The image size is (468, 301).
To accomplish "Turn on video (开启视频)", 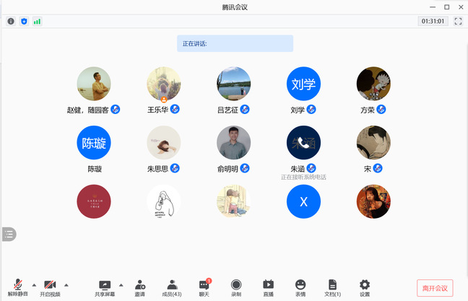I will point(50,287).
